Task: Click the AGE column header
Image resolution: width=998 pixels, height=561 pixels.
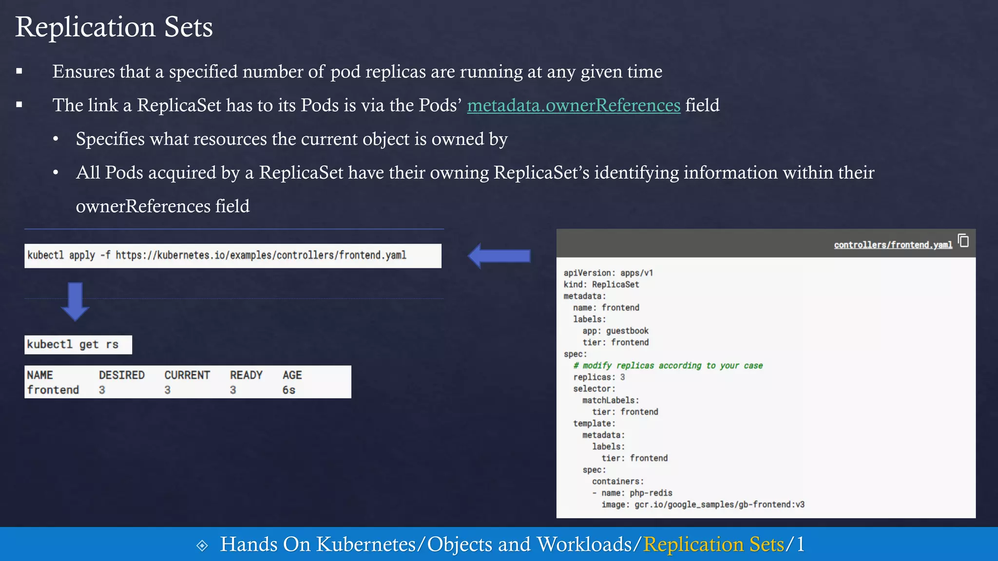Action: click(x=292, y=375)
